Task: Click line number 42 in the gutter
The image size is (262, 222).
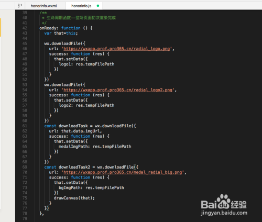Action: tap(25, 28)
